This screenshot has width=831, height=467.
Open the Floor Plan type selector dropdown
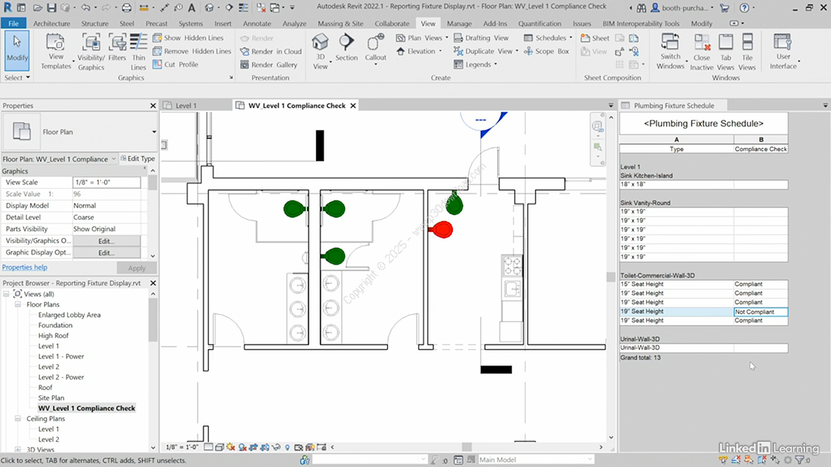(154, 132)
